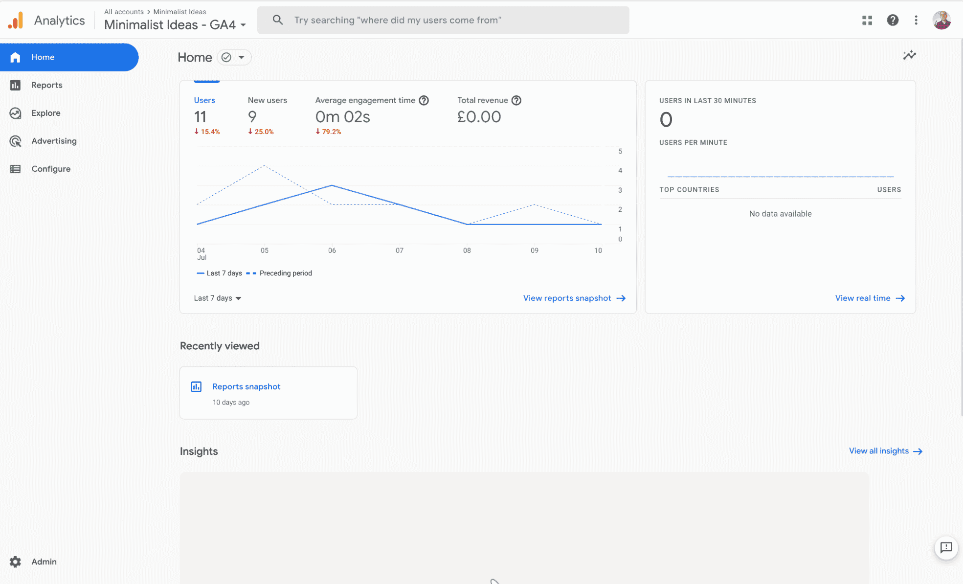Screen dimensions: 963x584
Task: Open the Reports section
Action: (x=46, y=85)
